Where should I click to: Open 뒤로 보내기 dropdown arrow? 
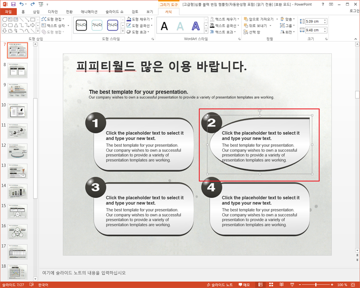coord(270,25)
